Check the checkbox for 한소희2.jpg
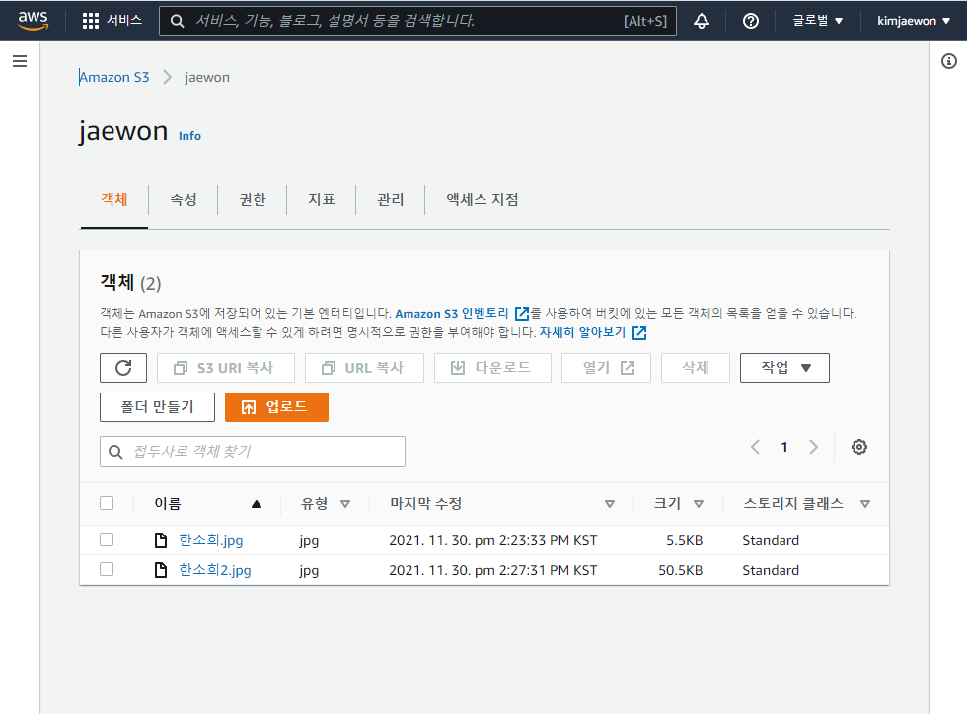 coord(107,569)
